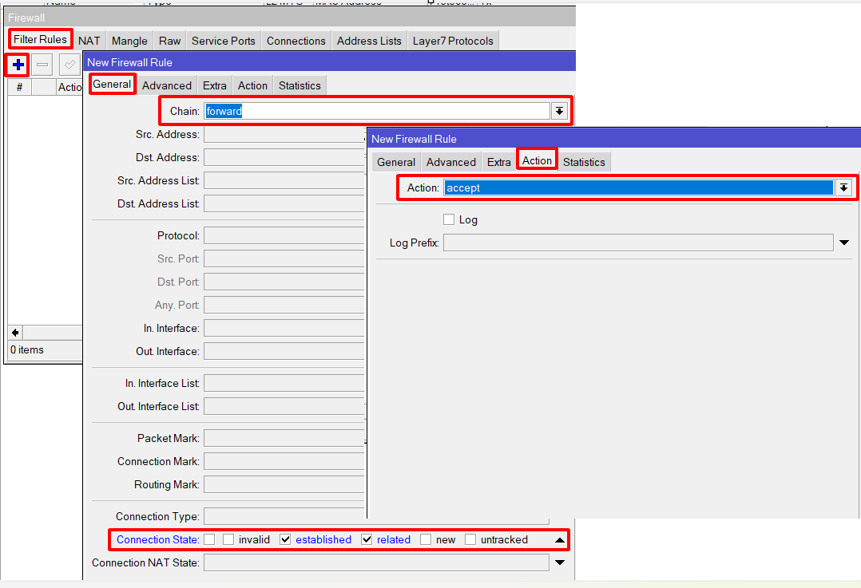This screenshot has height=588, width=861.
Task: Check the invalid connection state box
Action: click(x=228, y=539)
